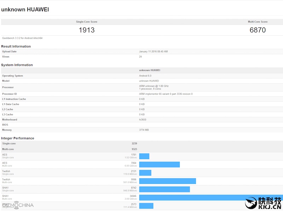This screenshot has width=283, height=211.
Task: Click the blue bar beside score 2573
Action: pyautogui.click(x=146, y=206)
